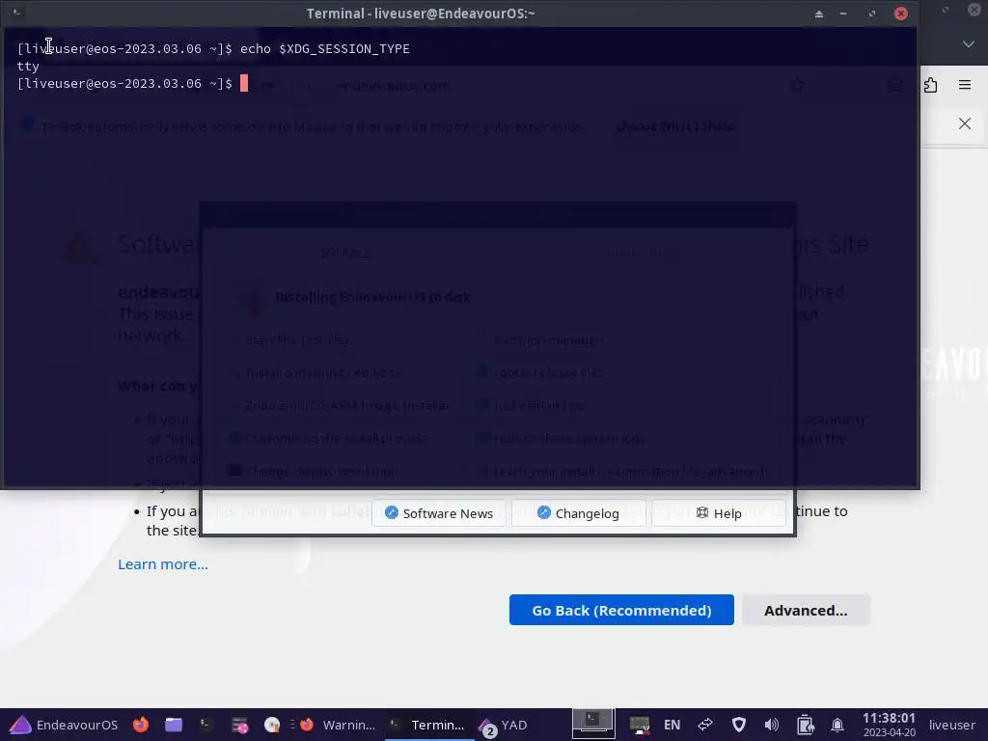
Task: Click Software News button in welcome dialog
Action: pos(439,513)
